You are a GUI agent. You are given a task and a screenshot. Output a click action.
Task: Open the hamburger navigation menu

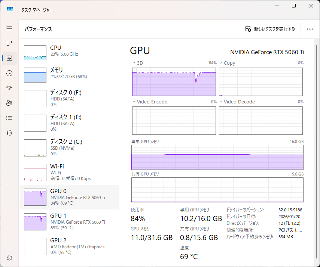coord(9,28)
